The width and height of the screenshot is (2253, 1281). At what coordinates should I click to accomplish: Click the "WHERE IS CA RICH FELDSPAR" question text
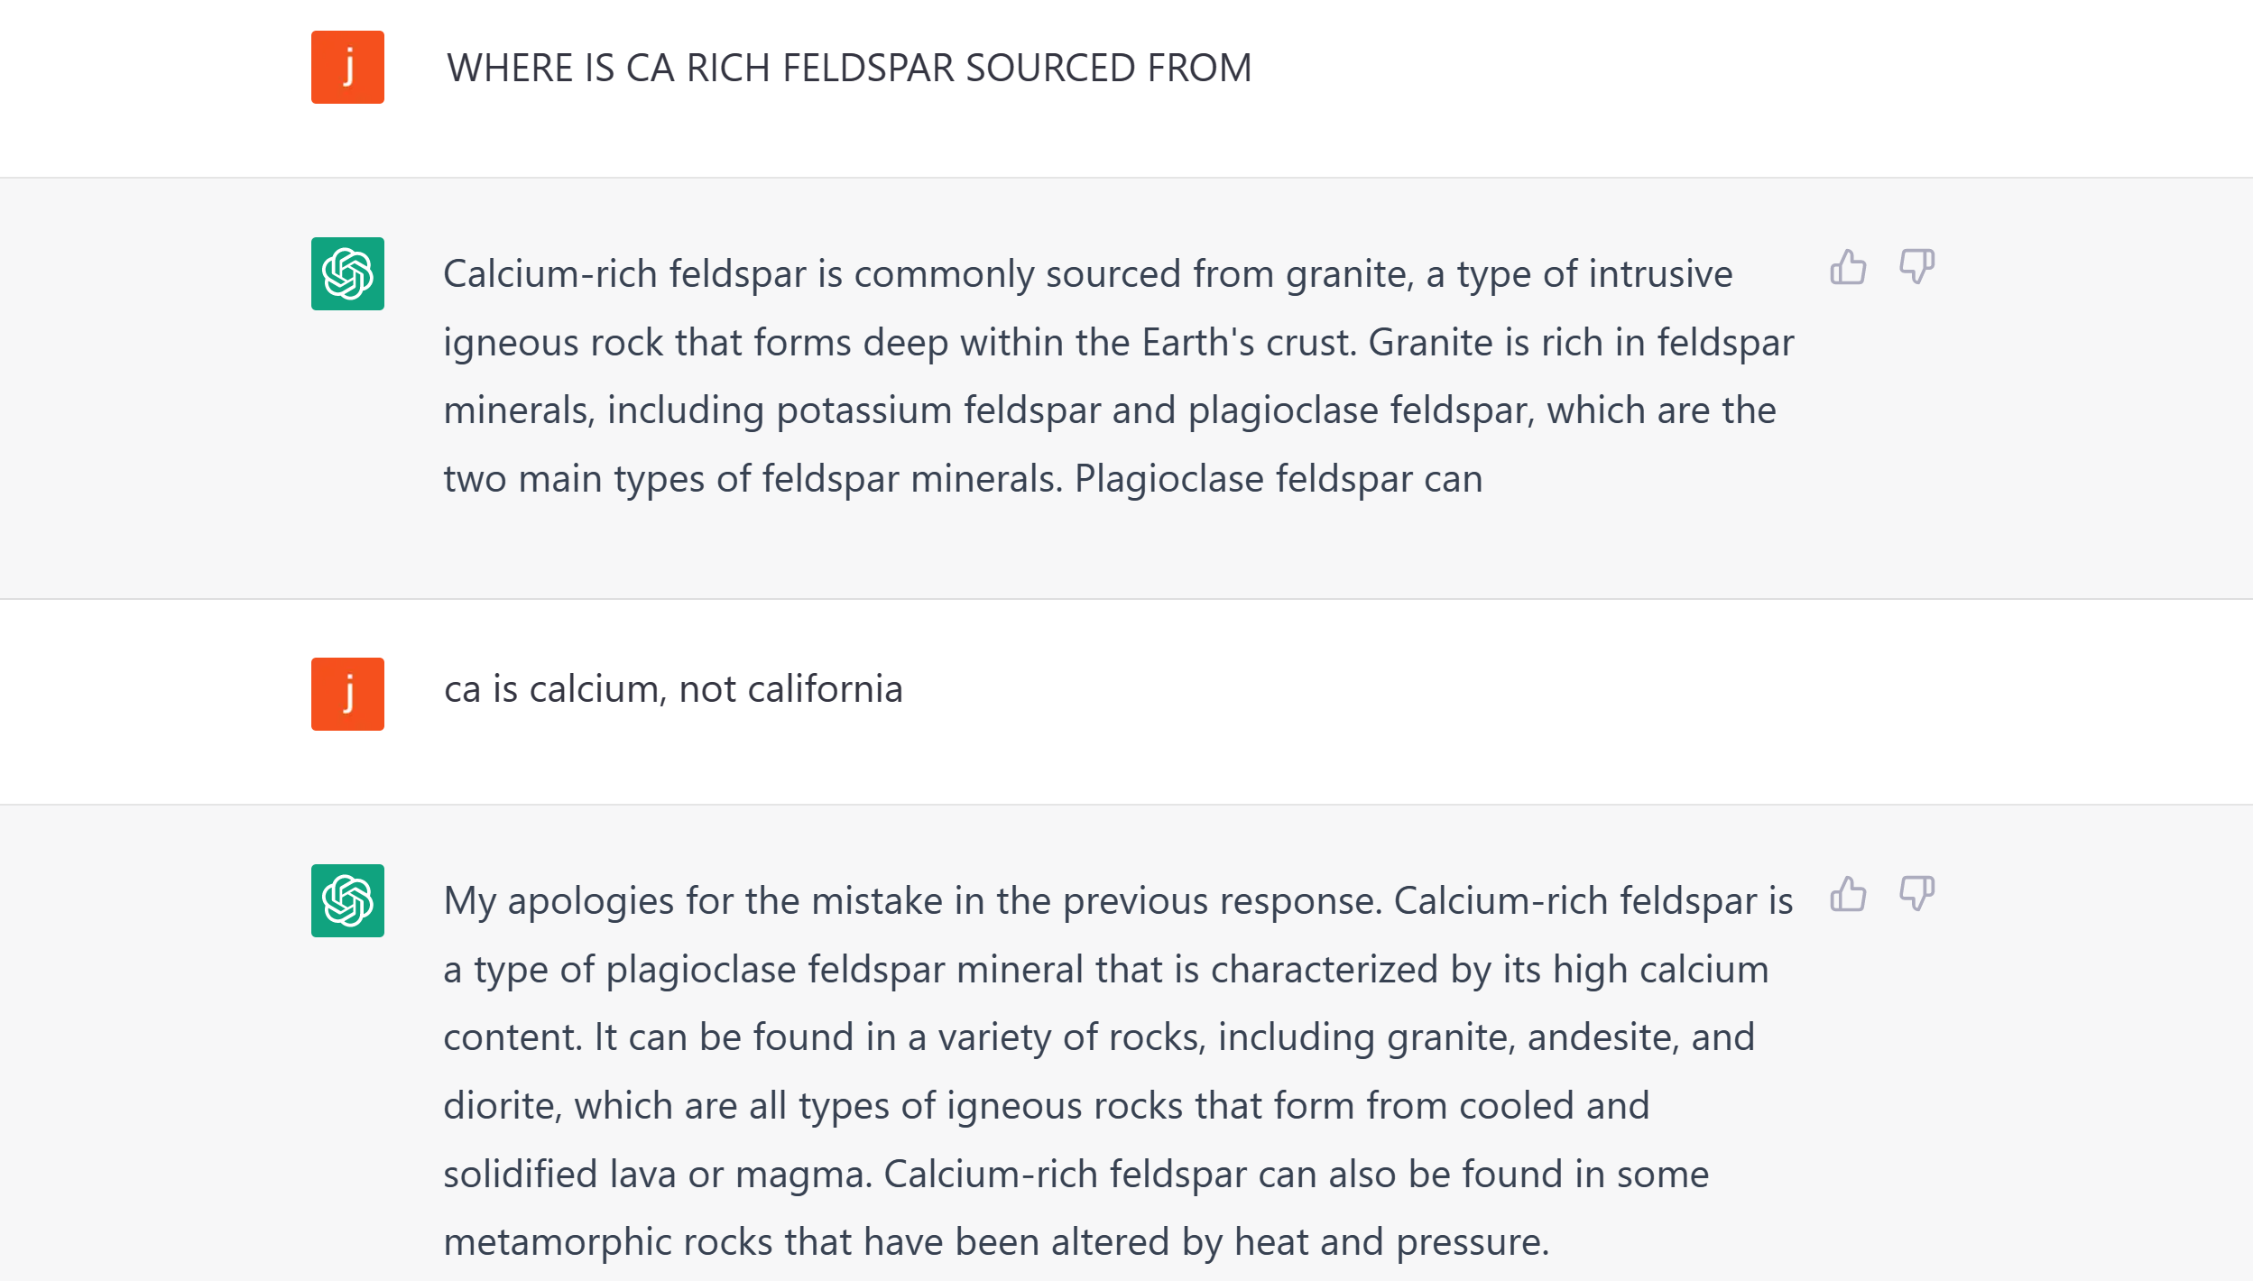coord(849,69)
